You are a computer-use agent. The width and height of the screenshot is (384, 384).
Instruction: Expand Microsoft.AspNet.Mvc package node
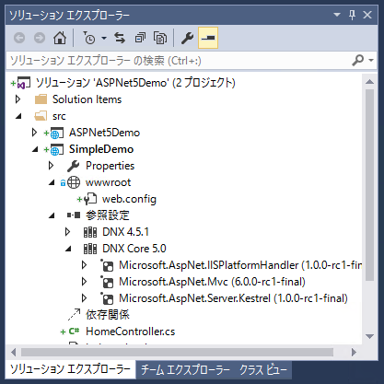pos(84,282)
